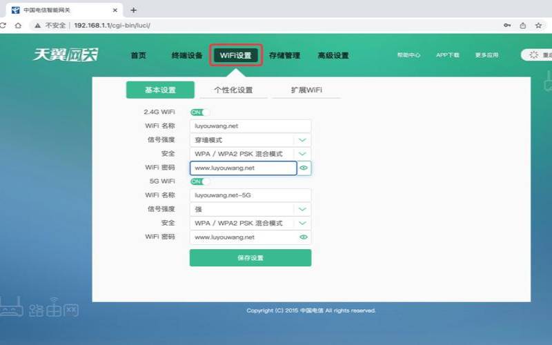The width and height of the screenshot is (552, 345).
Task: Click the 帮助中心 link
Action: [x=408, y=55]
